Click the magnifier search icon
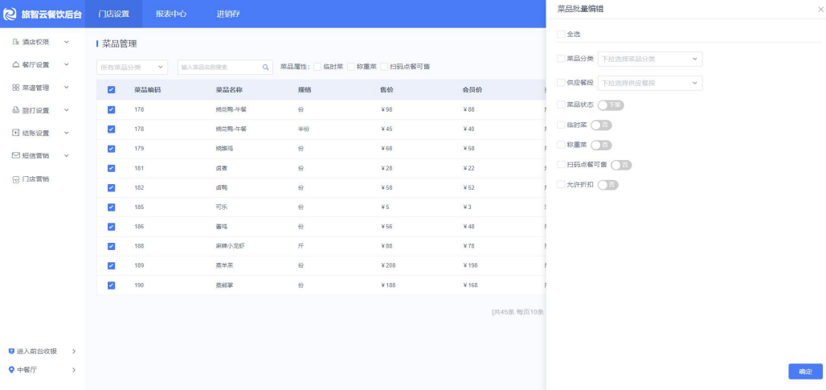The width and height of the screenshot is (826, 390). pos(265,67)
